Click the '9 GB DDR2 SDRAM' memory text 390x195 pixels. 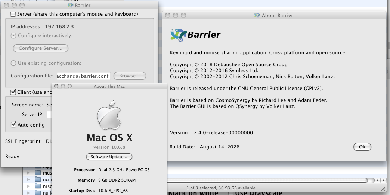point(117,180)
